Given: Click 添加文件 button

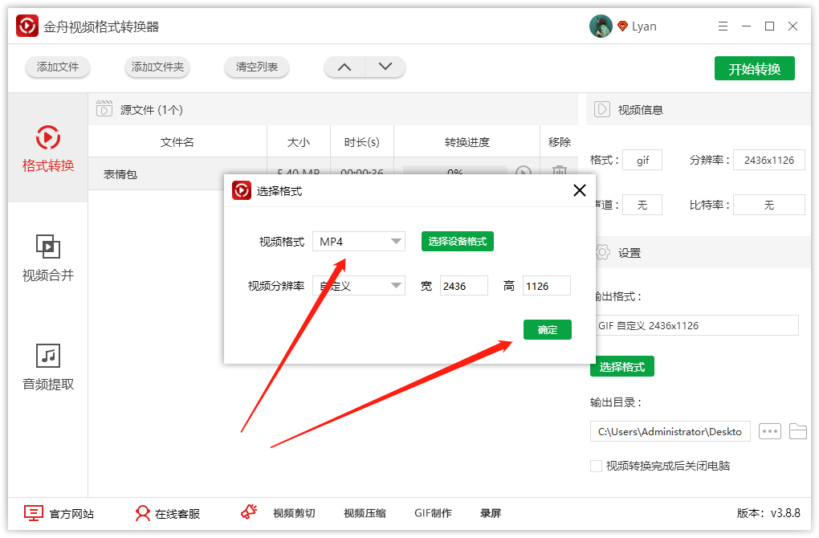Looking at the screenshot, I should pyautogui.click(x=58, y=67).
